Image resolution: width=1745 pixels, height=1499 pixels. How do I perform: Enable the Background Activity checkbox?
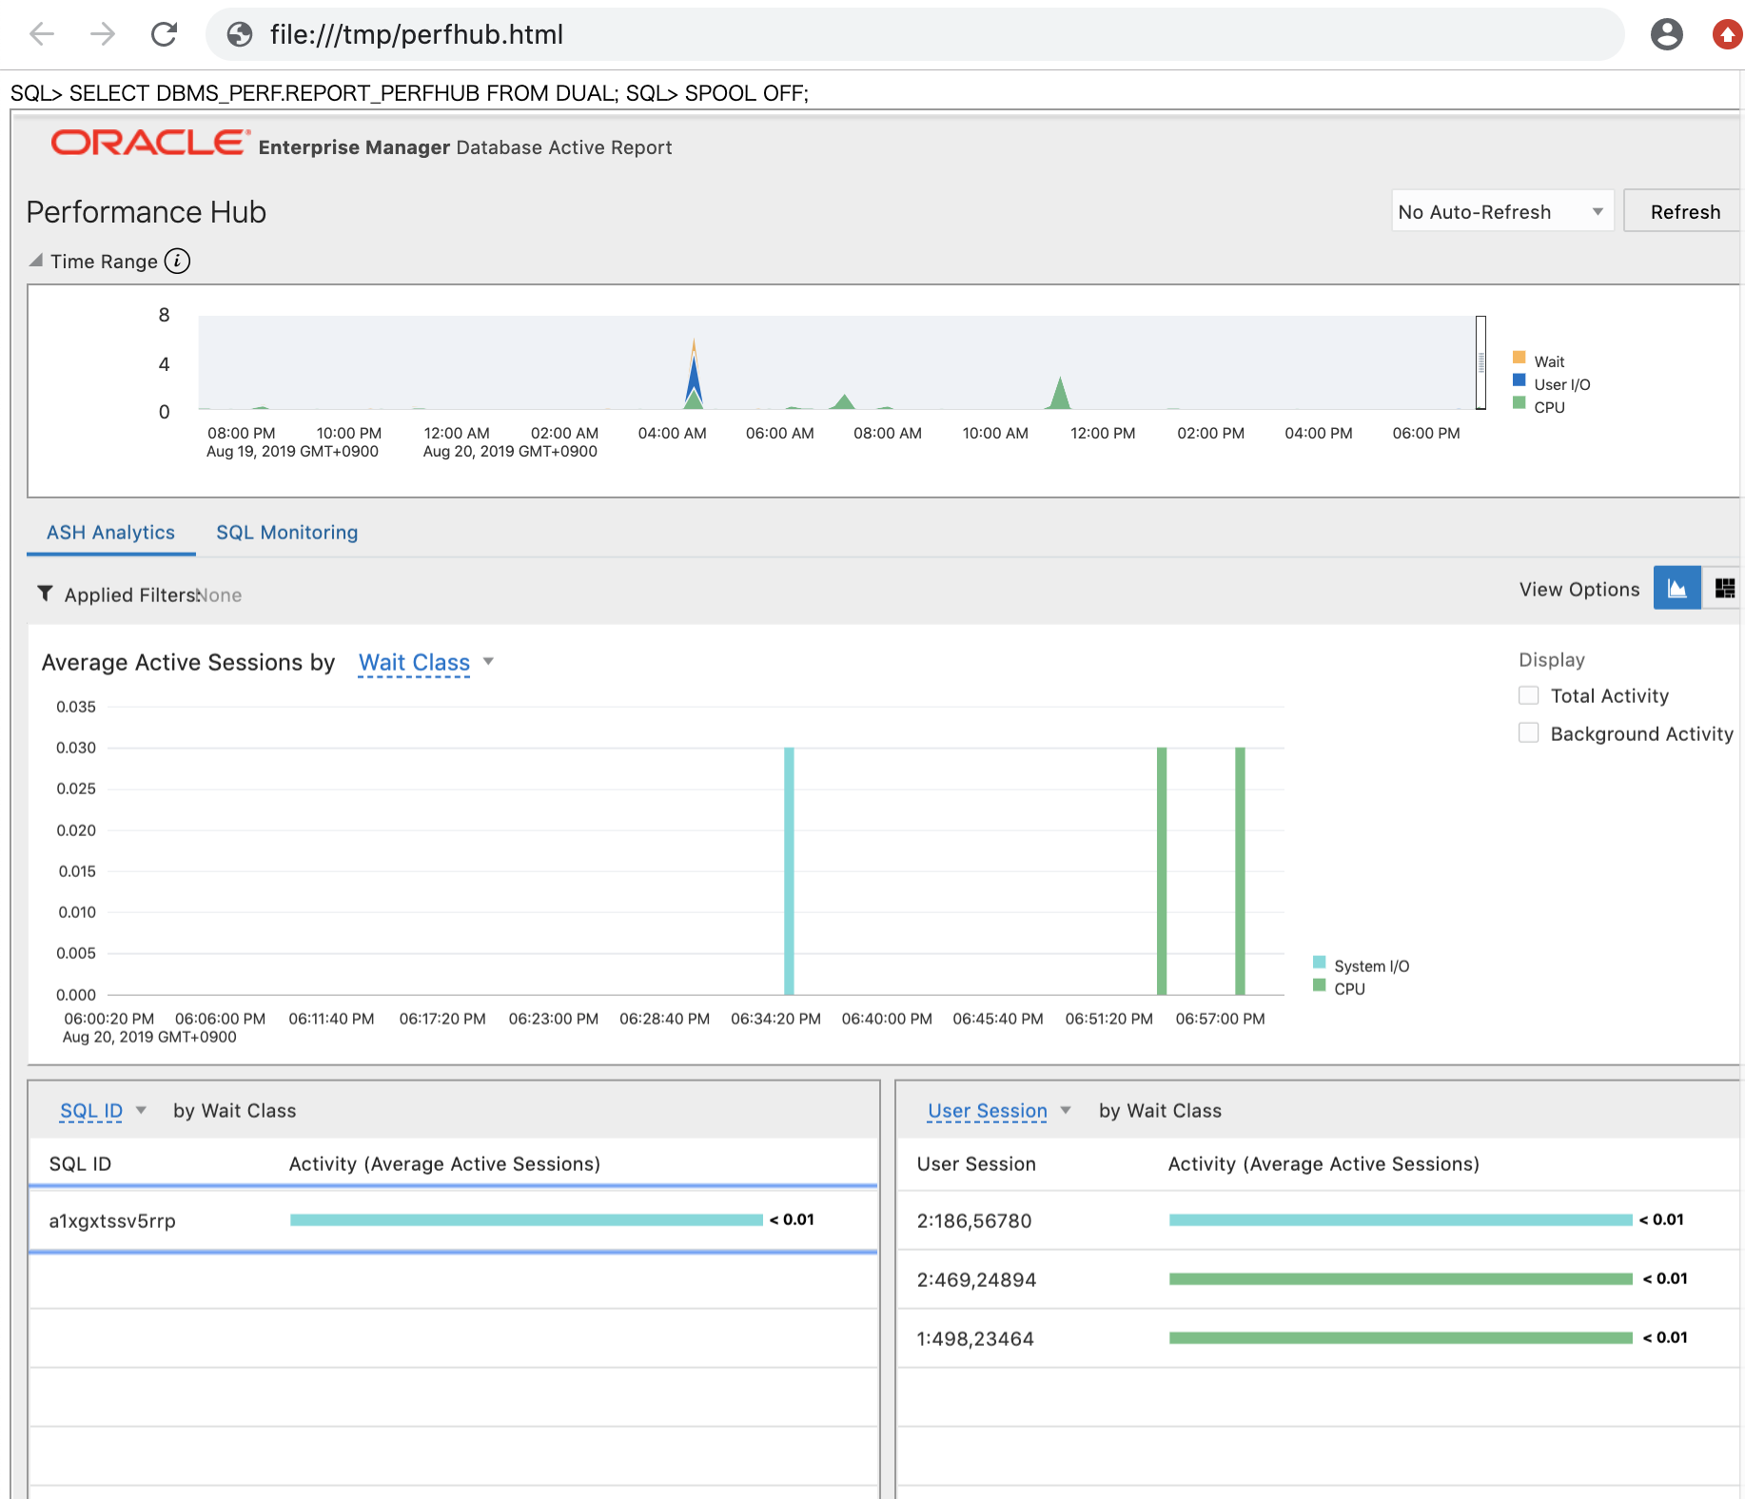(1528, 732)
